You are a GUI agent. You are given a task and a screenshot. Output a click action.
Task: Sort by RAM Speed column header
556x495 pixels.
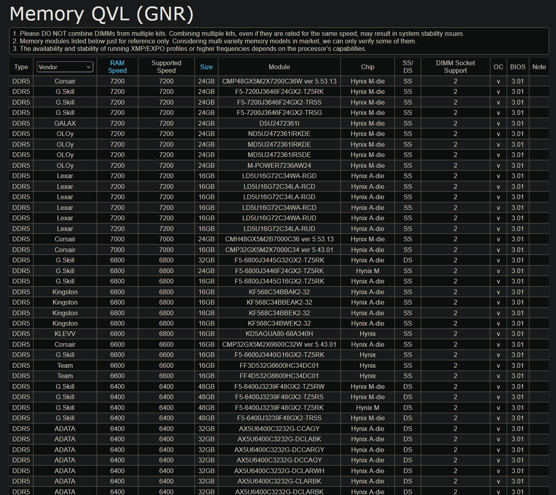coord(117,67)
